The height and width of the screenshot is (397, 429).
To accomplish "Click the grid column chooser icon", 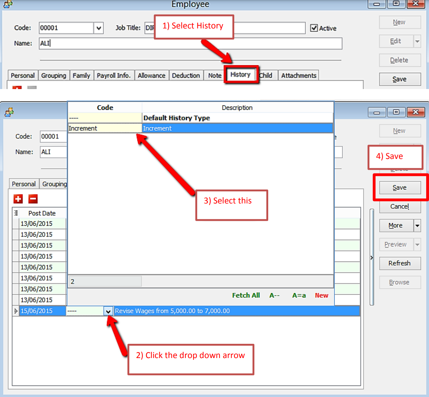I will click(x=16, y=213).
